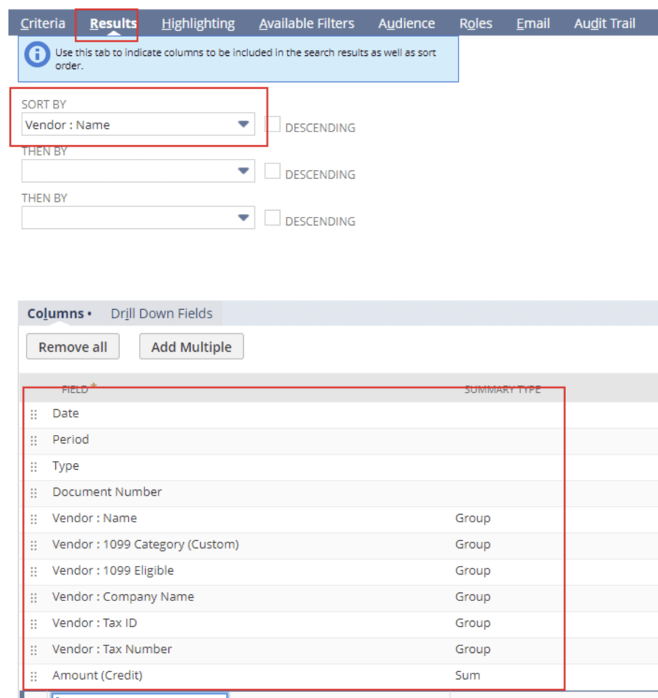The height and width of the screenshot is (698, 658).
Task: Open the Drill Down Fields subtab
Action: [x=161, y=314]
